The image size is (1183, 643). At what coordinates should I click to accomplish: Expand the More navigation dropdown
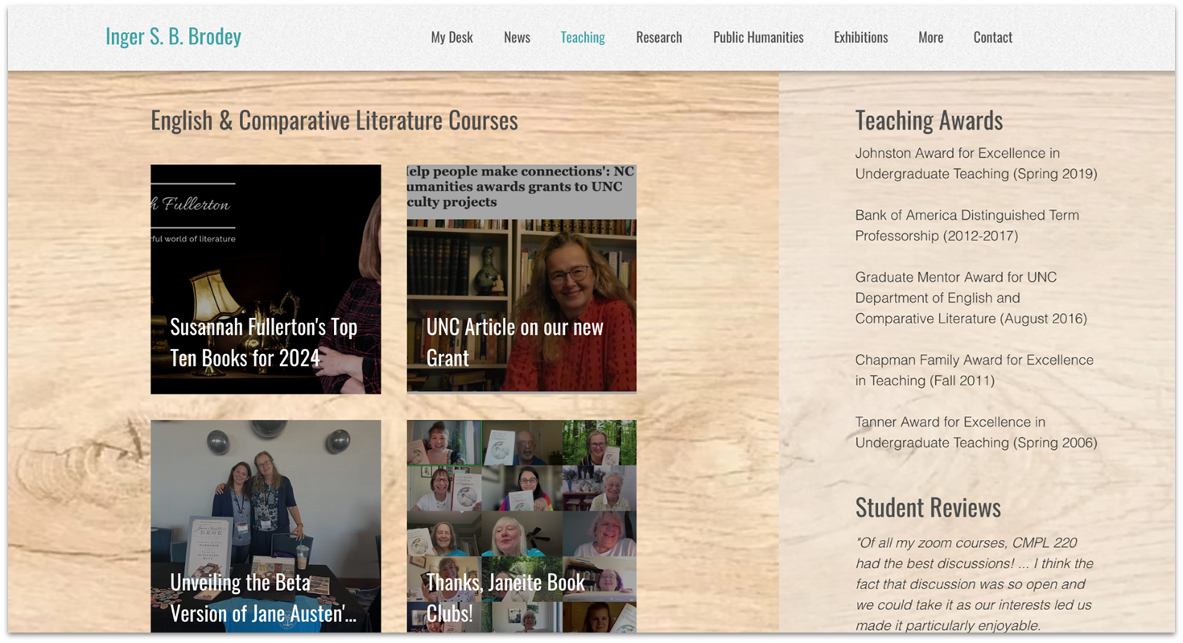point(930,37)
